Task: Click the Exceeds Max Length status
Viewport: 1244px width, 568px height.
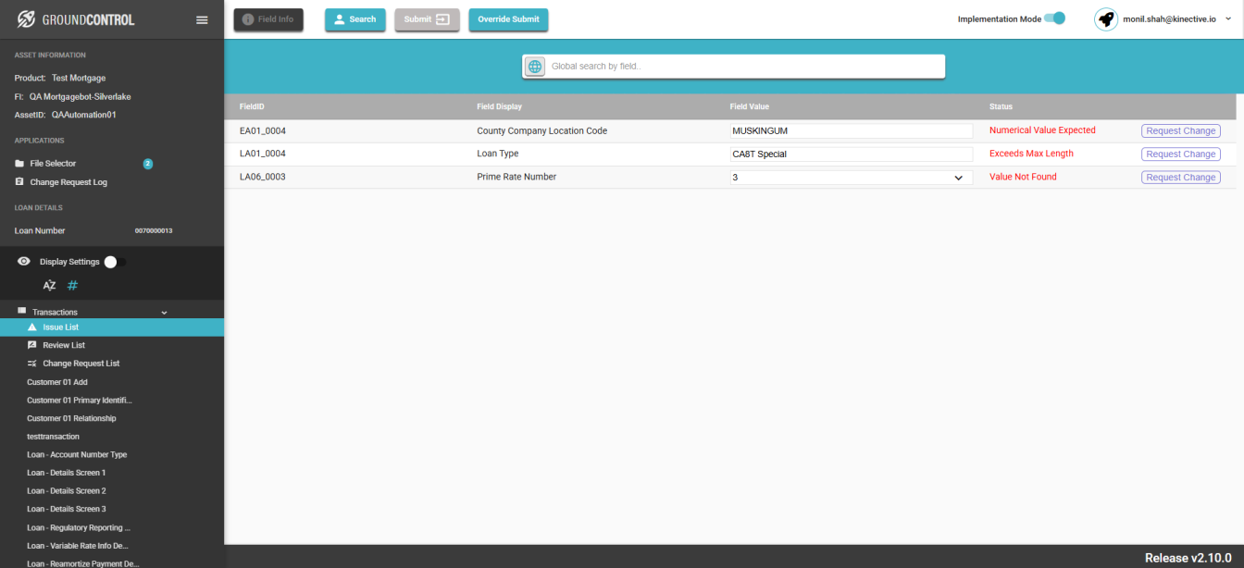Action: (1031, 154)
